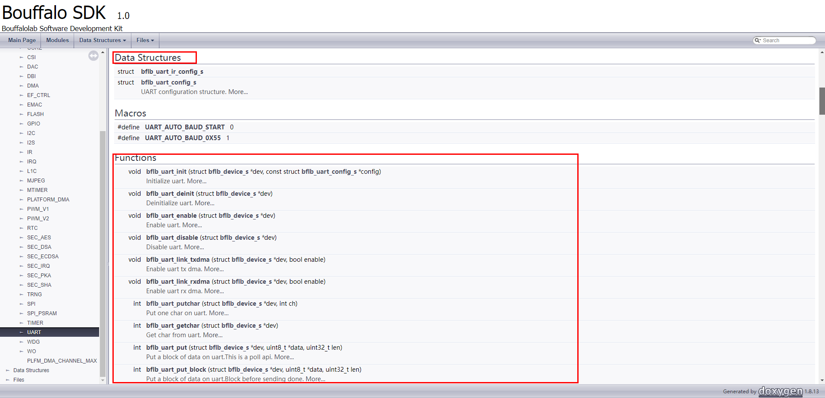Select CSI in the navigation tree
825x398 pixels.
click(31, 57)
